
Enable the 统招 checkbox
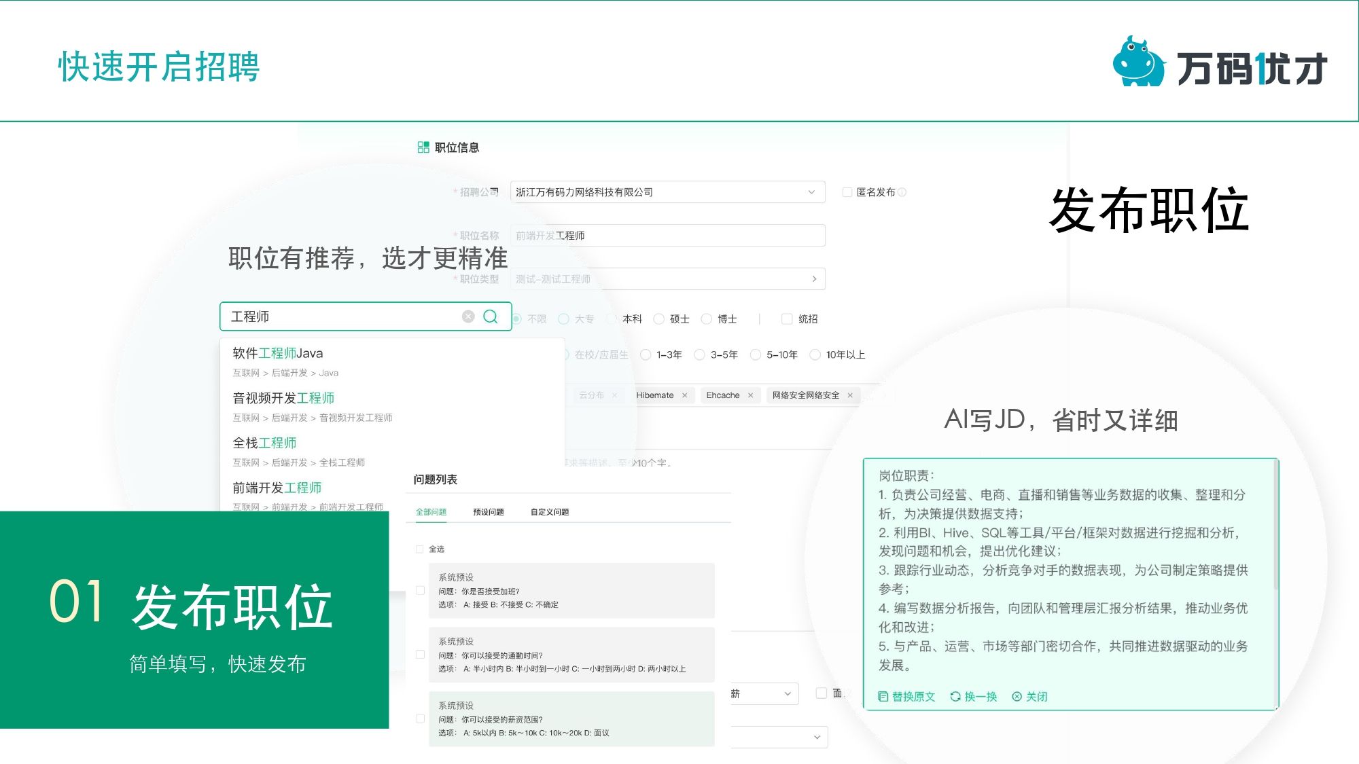pos(786,319)
